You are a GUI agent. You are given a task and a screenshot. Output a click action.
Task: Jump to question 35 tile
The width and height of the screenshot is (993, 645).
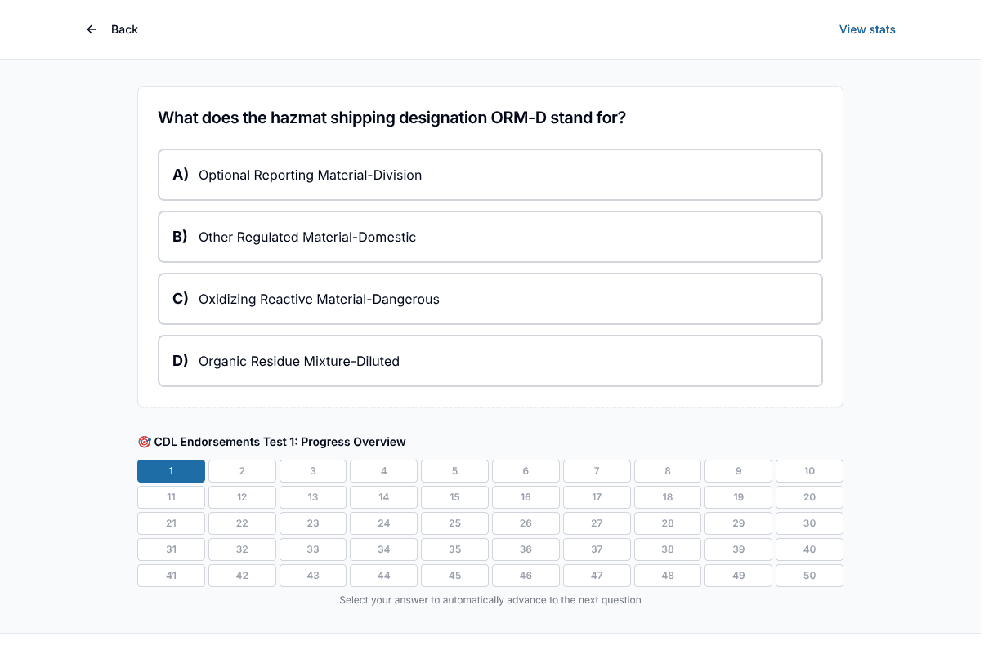(454, 549)
